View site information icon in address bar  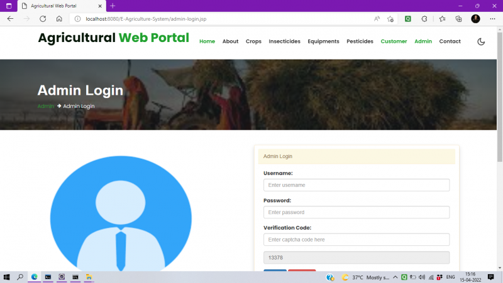[x=77, y=19]
